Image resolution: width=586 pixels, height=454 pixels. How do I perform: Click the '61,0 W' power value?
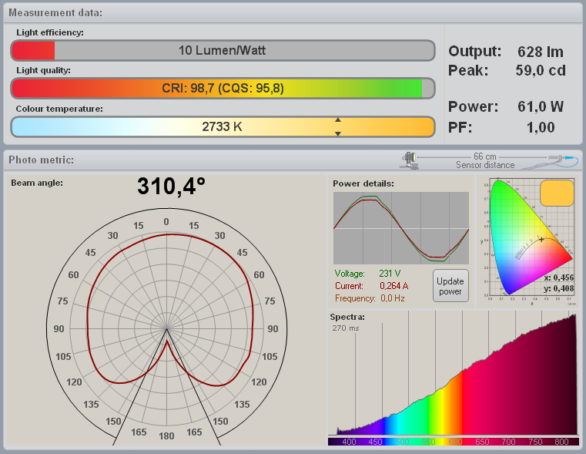click(541, 106)
